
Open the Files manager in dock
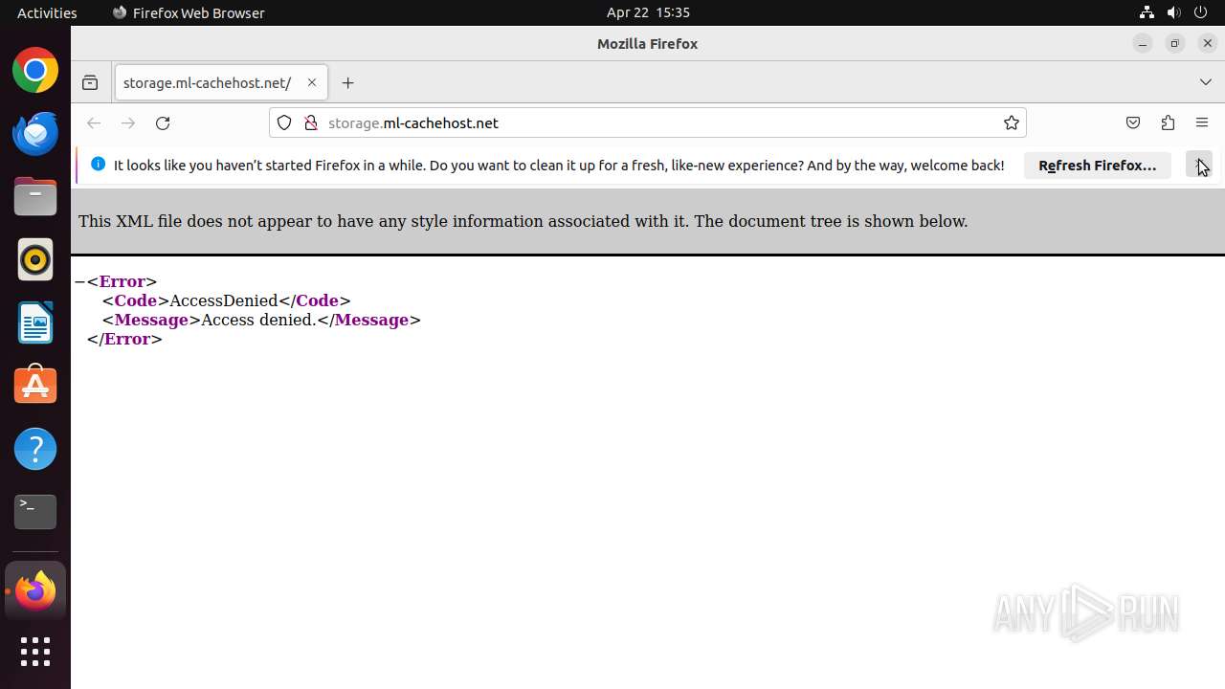[x=35, y=197]
